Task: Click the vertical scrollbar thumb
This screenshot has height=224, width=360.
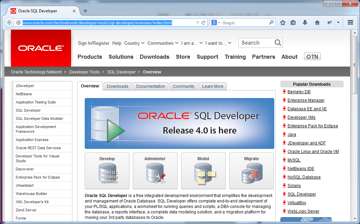Action: point(355,65)
